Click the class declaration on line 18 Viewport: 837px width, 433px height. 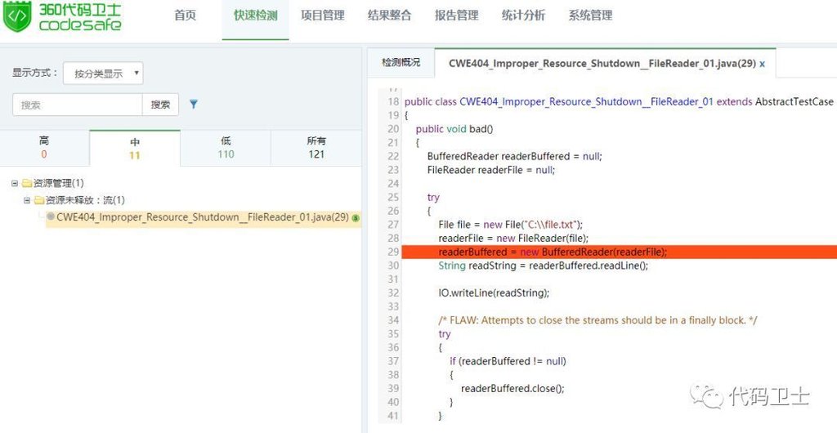(619, 101)
